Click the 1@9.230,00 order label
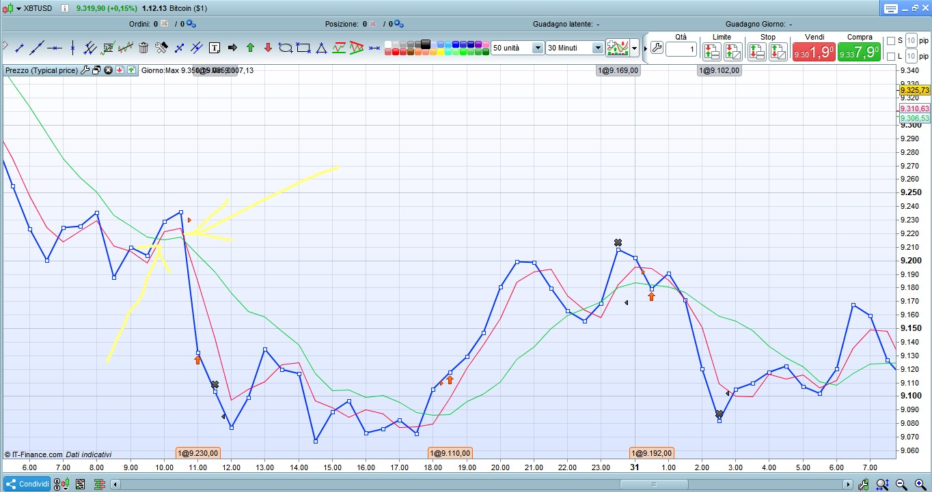Viewport: 932px width, 492px height. (x=198, y=452)
